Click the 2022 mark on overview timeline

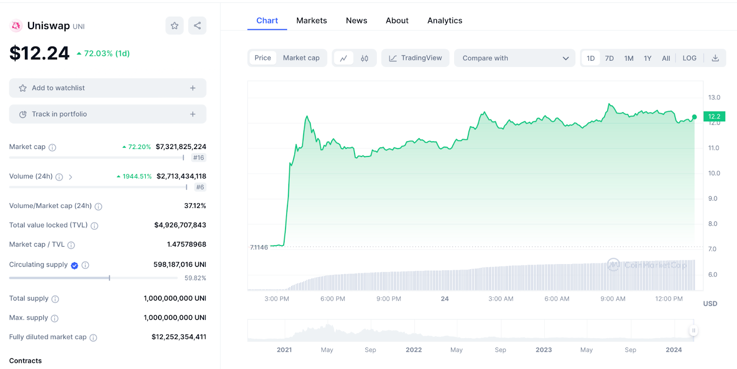coord(414,350)
